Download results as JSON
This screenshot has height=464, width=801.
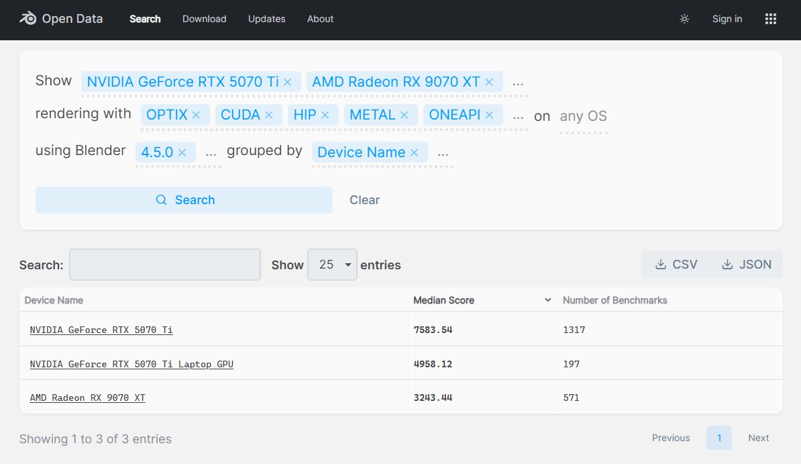747,265
